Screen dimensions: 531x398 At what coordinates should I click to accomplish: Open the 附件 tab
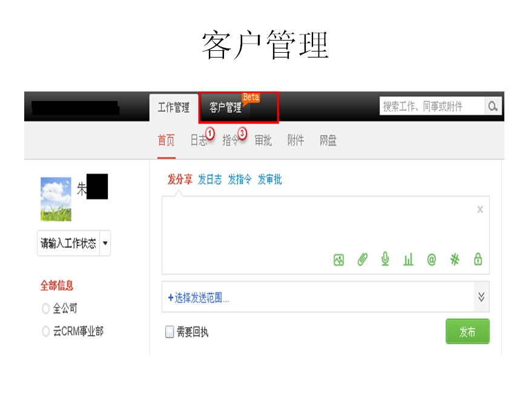[295, 140]
